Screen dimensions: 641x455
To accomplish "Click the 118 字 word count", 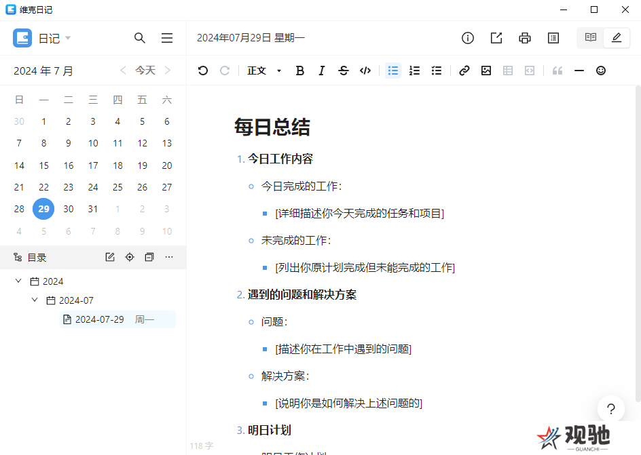I will tap(201, 446).
